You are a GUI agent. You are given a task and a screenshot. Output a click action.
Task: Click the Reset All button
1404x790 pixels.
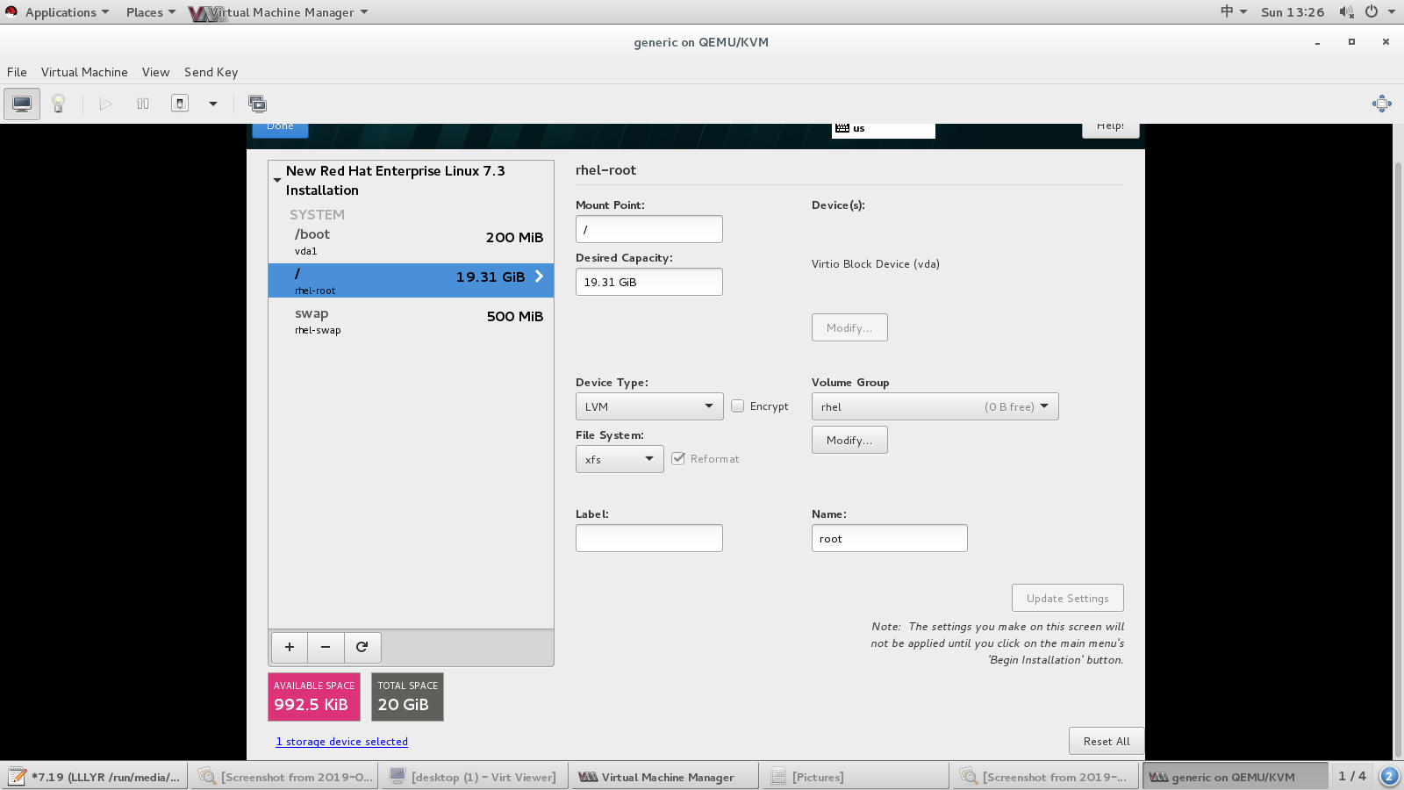[1107, 741]
